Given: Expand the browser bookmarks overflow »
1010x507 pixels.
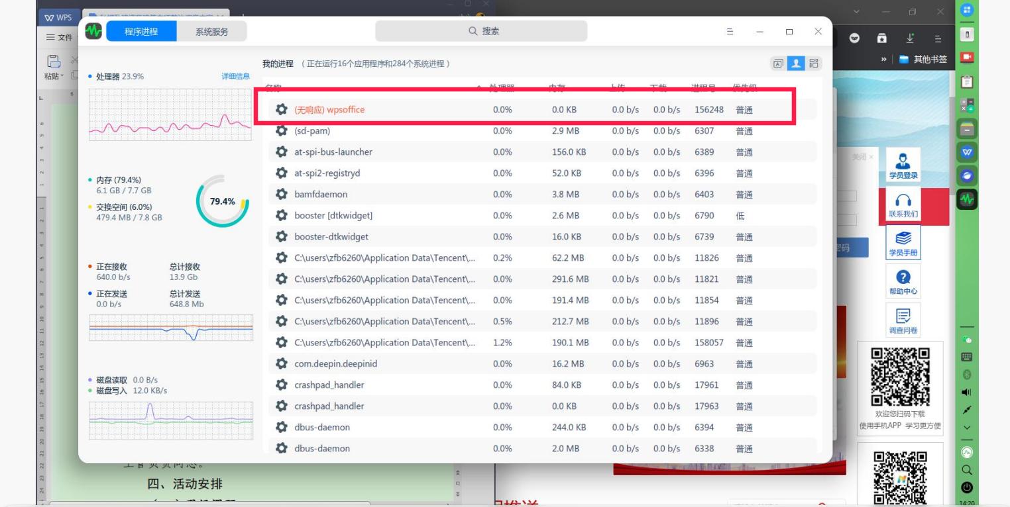Looking at the screenshot, I should (884, 60).
